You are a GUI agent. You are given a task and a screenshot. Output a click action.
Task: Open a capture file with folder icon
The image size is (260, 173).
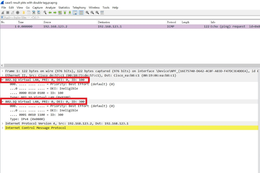[24, 13]
